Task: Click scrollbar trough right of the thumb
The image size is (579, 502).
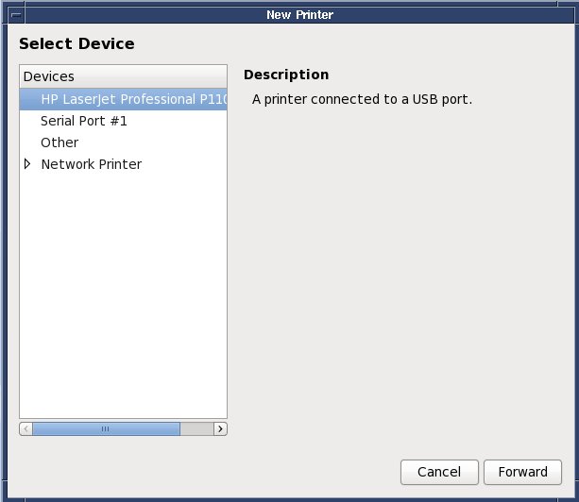Action: (x=196, y=428)
